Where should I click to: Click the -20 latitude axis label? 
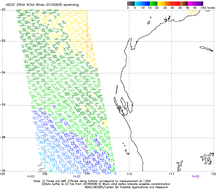[x=3, y=10]
